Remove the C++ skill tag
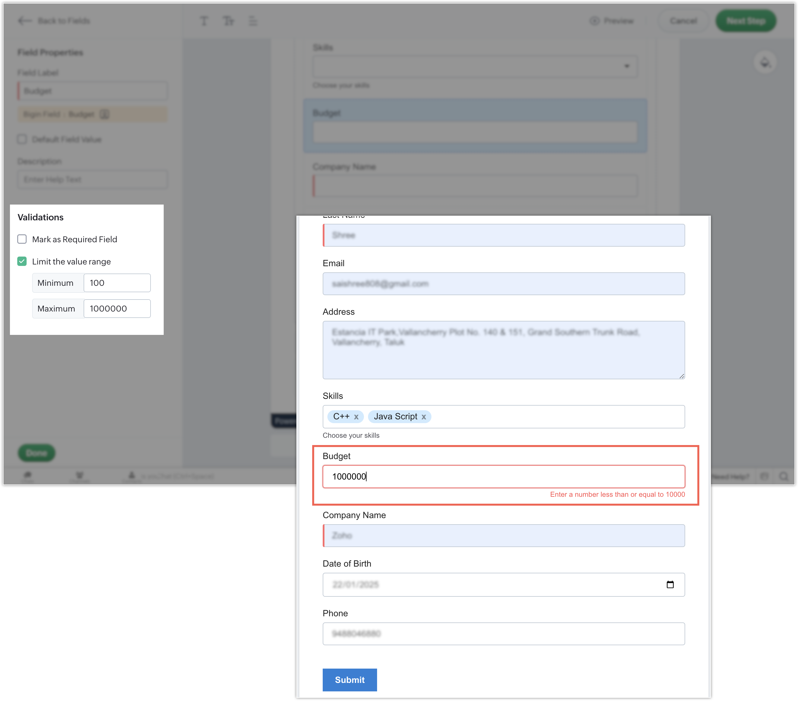Image resolution: width=798 pixels, height=706 pixels. 356,417
